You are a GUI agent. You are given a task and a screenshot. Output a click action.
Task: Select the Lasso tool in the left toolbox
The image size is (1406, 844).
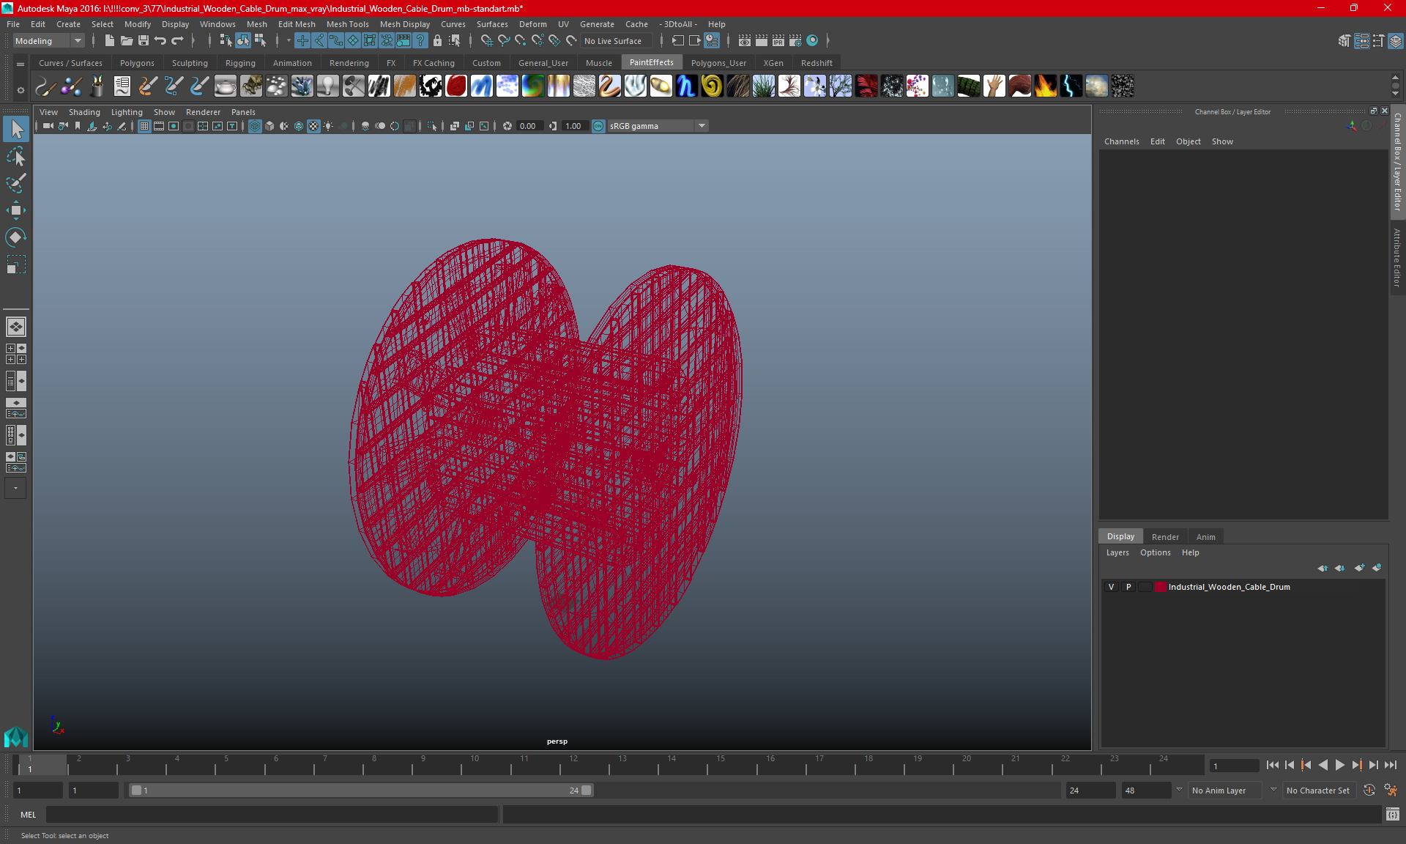pos(15,156)
